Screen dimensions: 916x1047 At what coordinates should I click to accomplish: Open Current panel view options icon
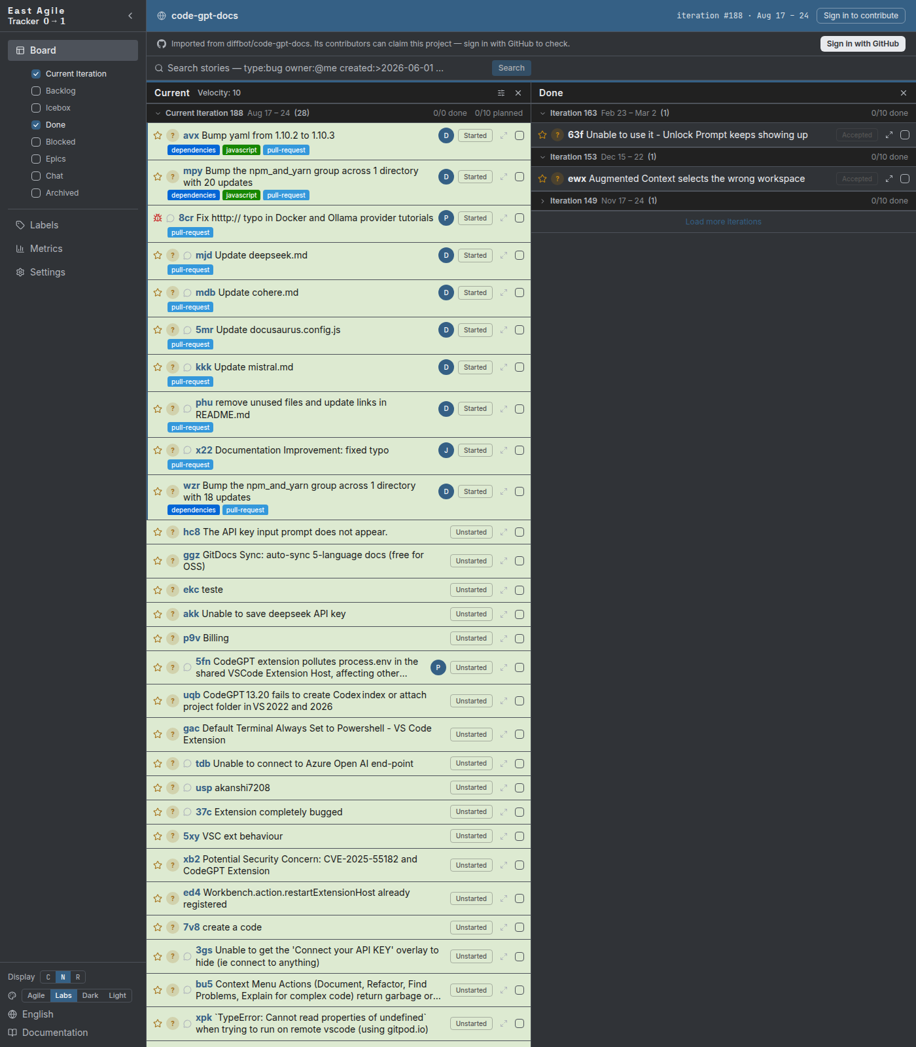click(501, 93)
